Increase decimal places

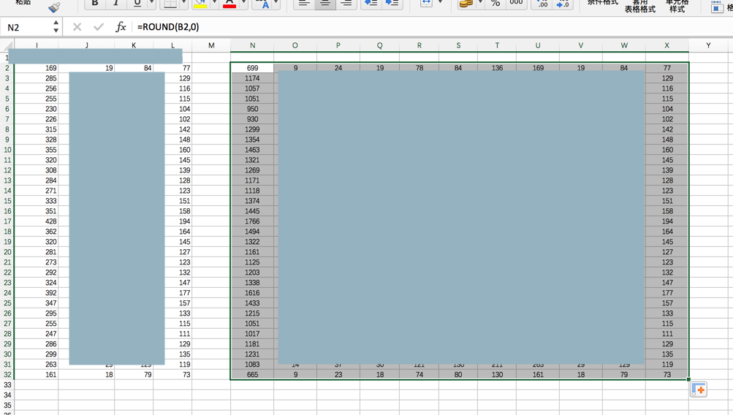point(542,3)
